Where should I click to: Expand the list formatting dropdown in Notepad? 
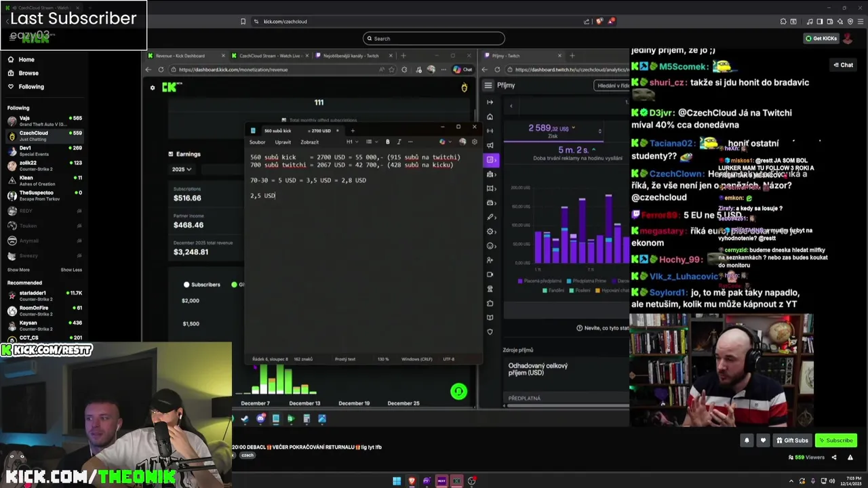[370, 142]
